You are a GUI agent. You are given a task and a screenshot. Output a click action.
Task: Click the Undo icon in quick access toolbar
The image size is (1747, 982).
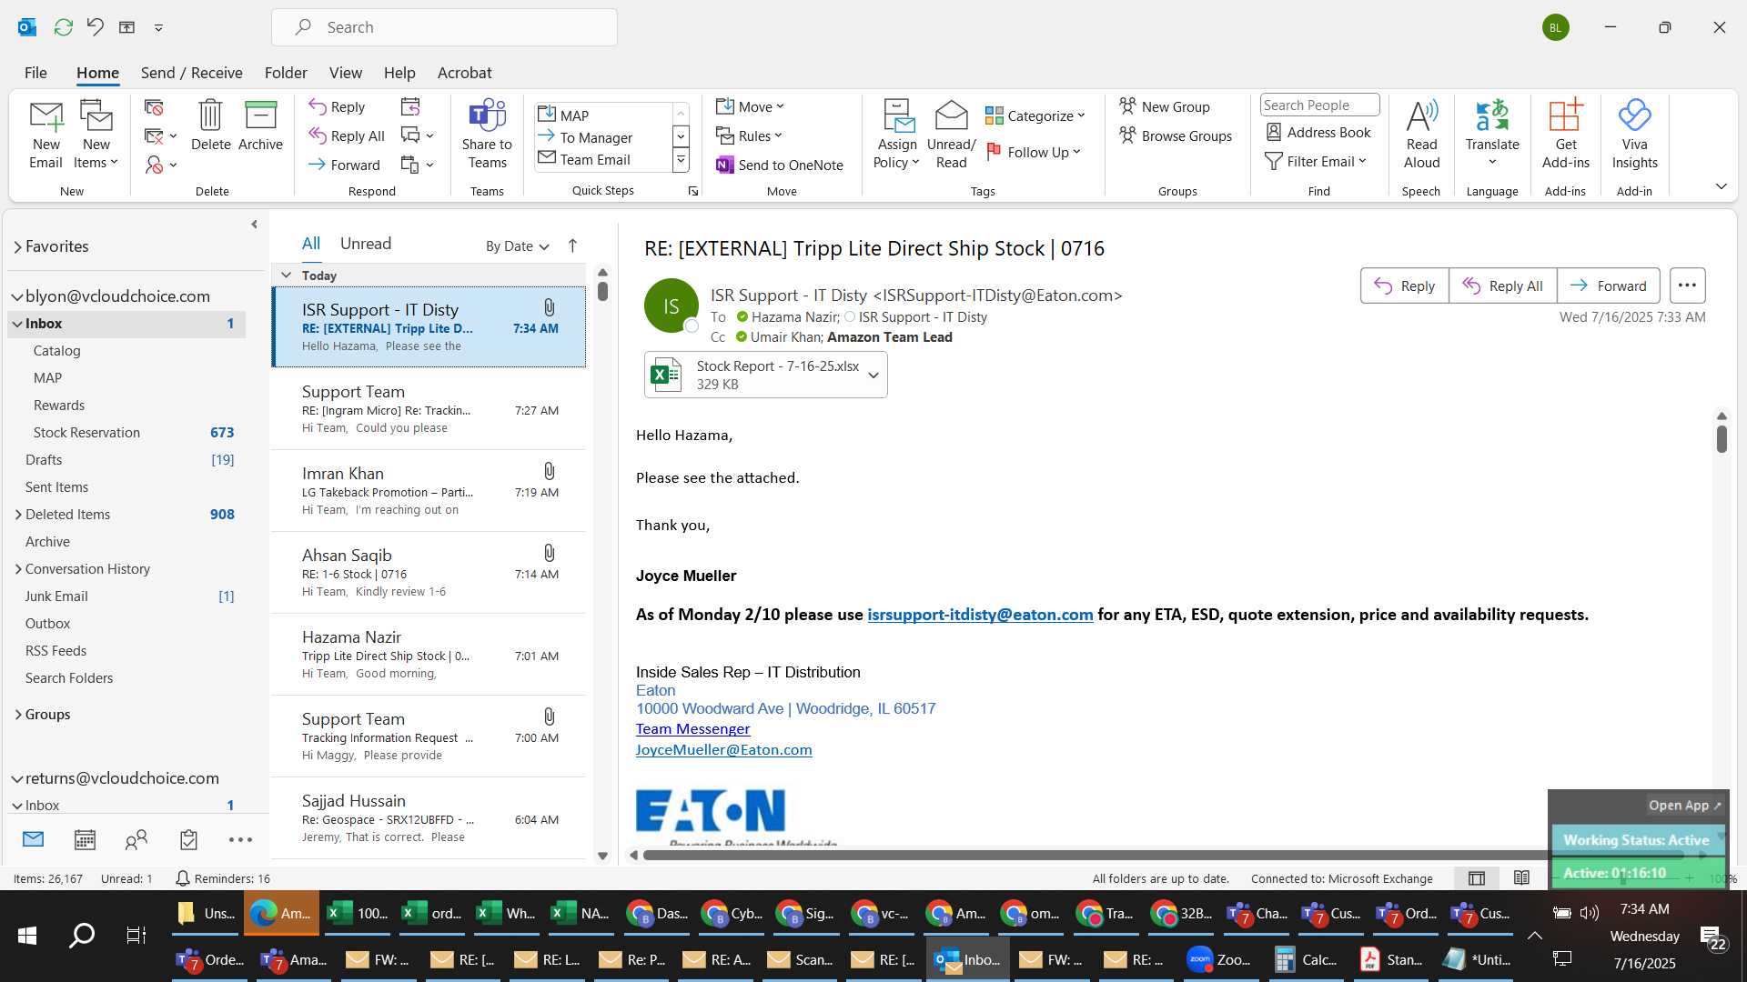[96, 27]
